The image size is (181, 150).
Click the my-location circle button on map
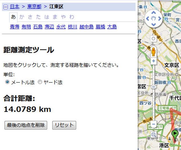(x=153, y=39)
